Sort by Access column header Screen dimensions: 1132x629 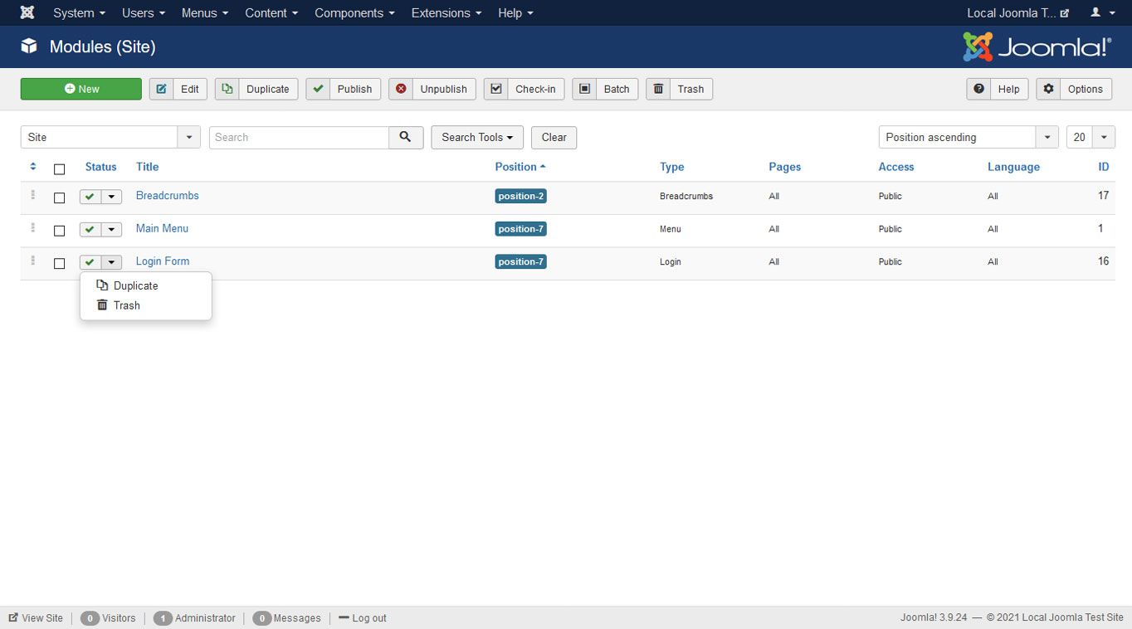pyautogui.click(x=896, y=167)
